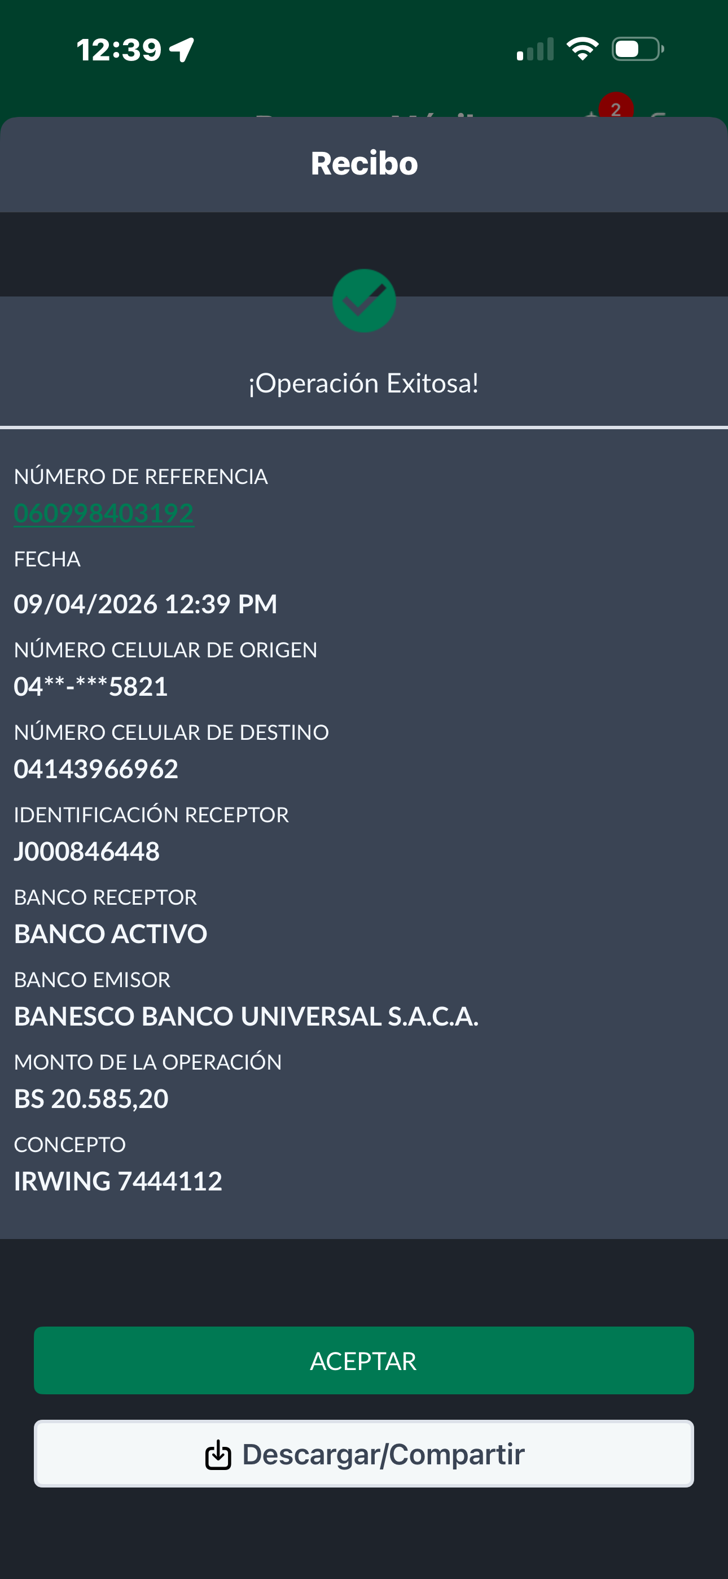Tap the Wi-Fi status icon
Viewport: 728px width, 1579px height.
[x=582, y=49]
